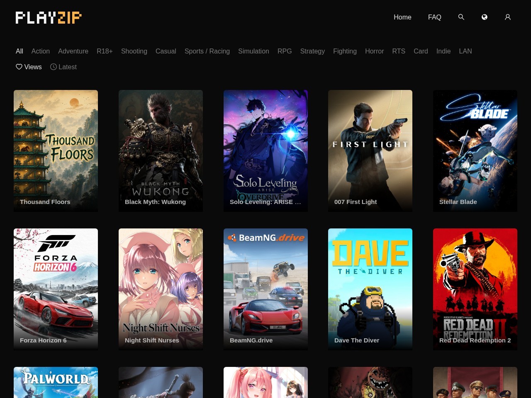Filter by Horror category

point(374,51)
